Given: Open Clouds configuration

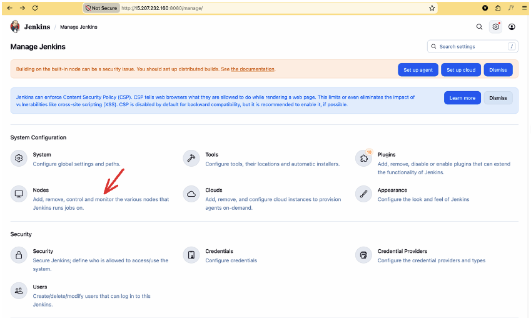Looking at the screenshot, I should point(214,190).
